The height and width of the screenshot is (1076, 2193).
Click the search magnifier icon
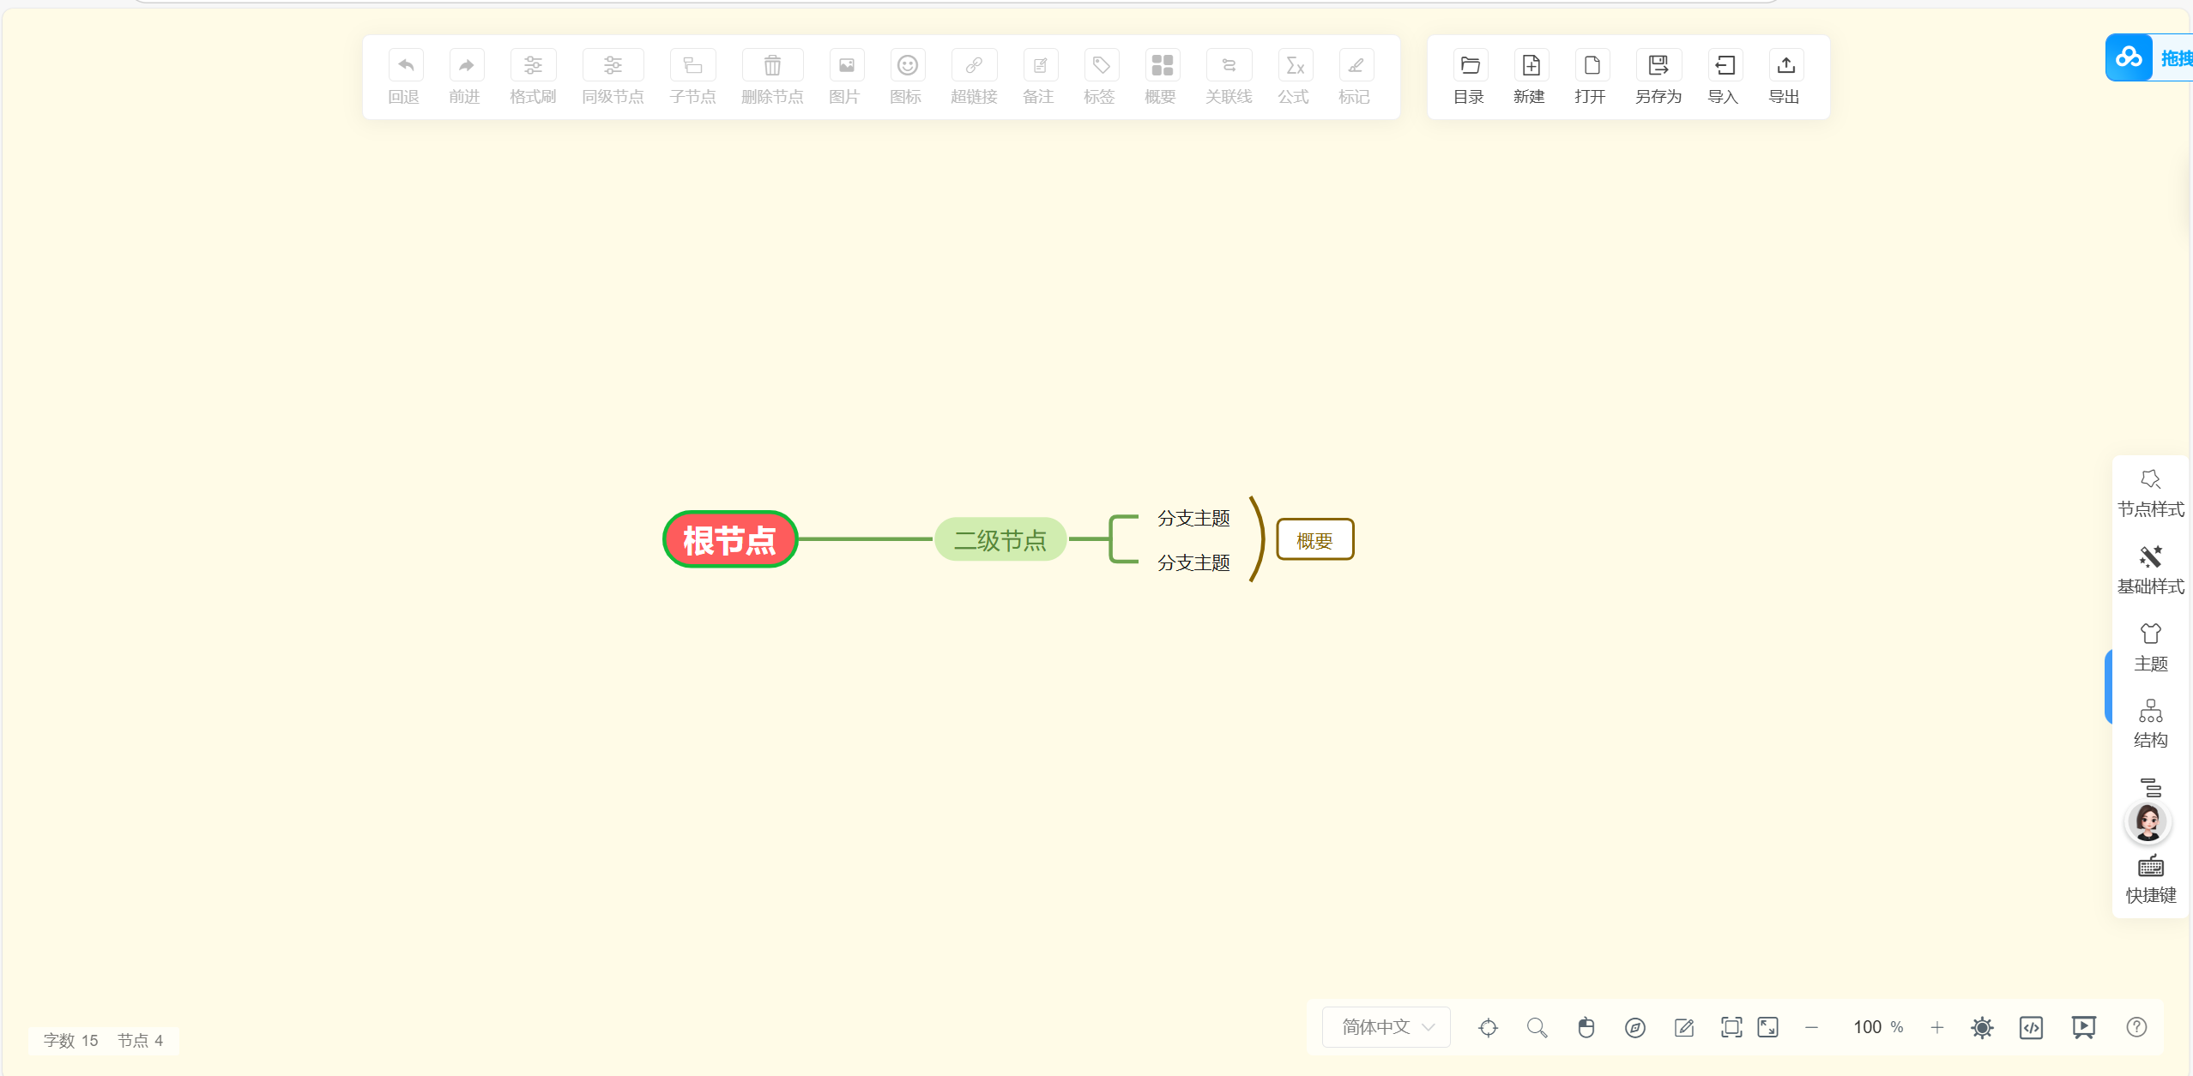click(1537, 1027)
